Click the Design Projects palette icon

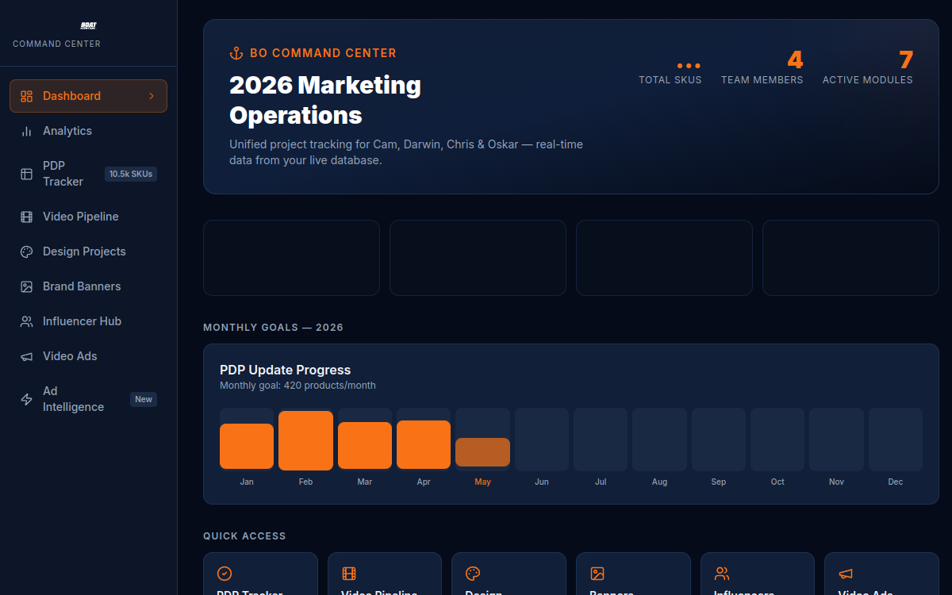coord(26,251)
